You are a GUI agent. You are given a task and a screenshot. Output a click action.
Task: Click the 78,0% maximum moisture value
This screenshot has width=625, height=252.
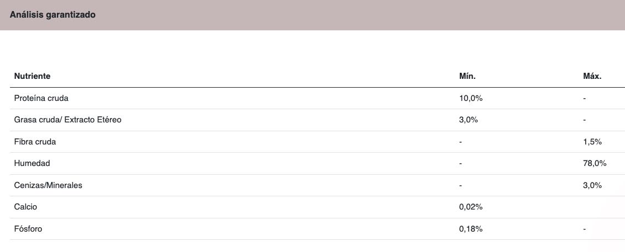point(594,163)
